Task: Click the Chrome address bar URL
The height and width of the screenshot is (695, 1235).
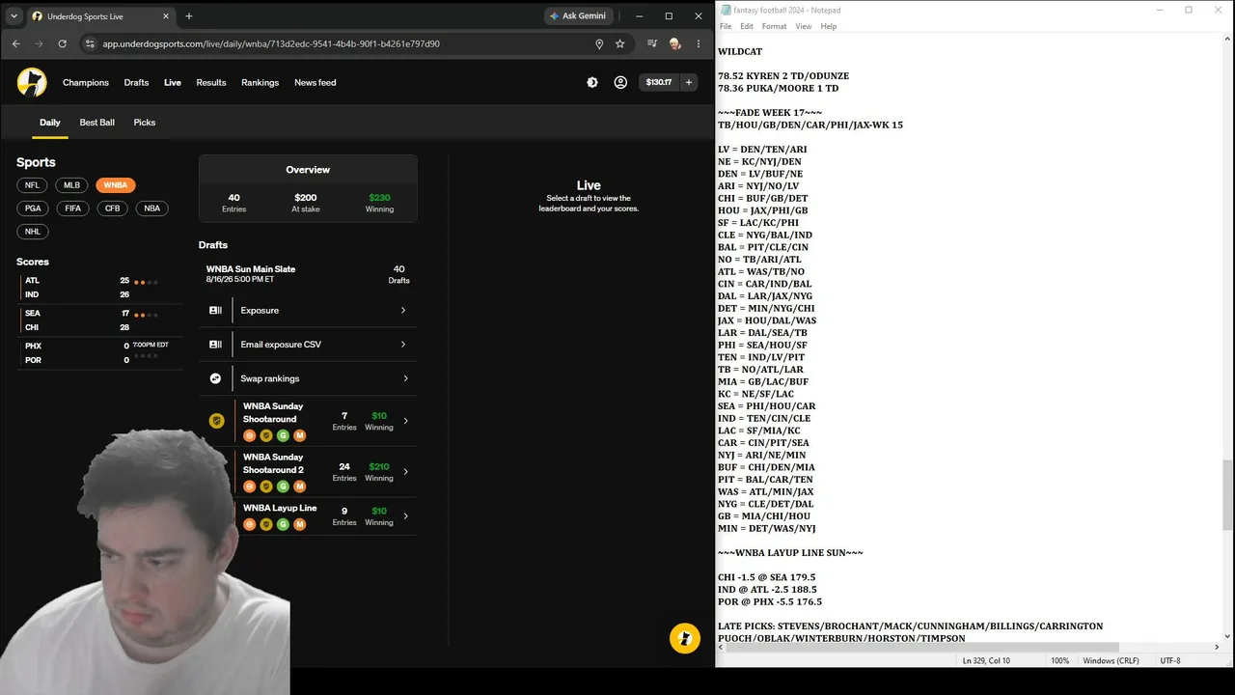Action: click(271, 43)
